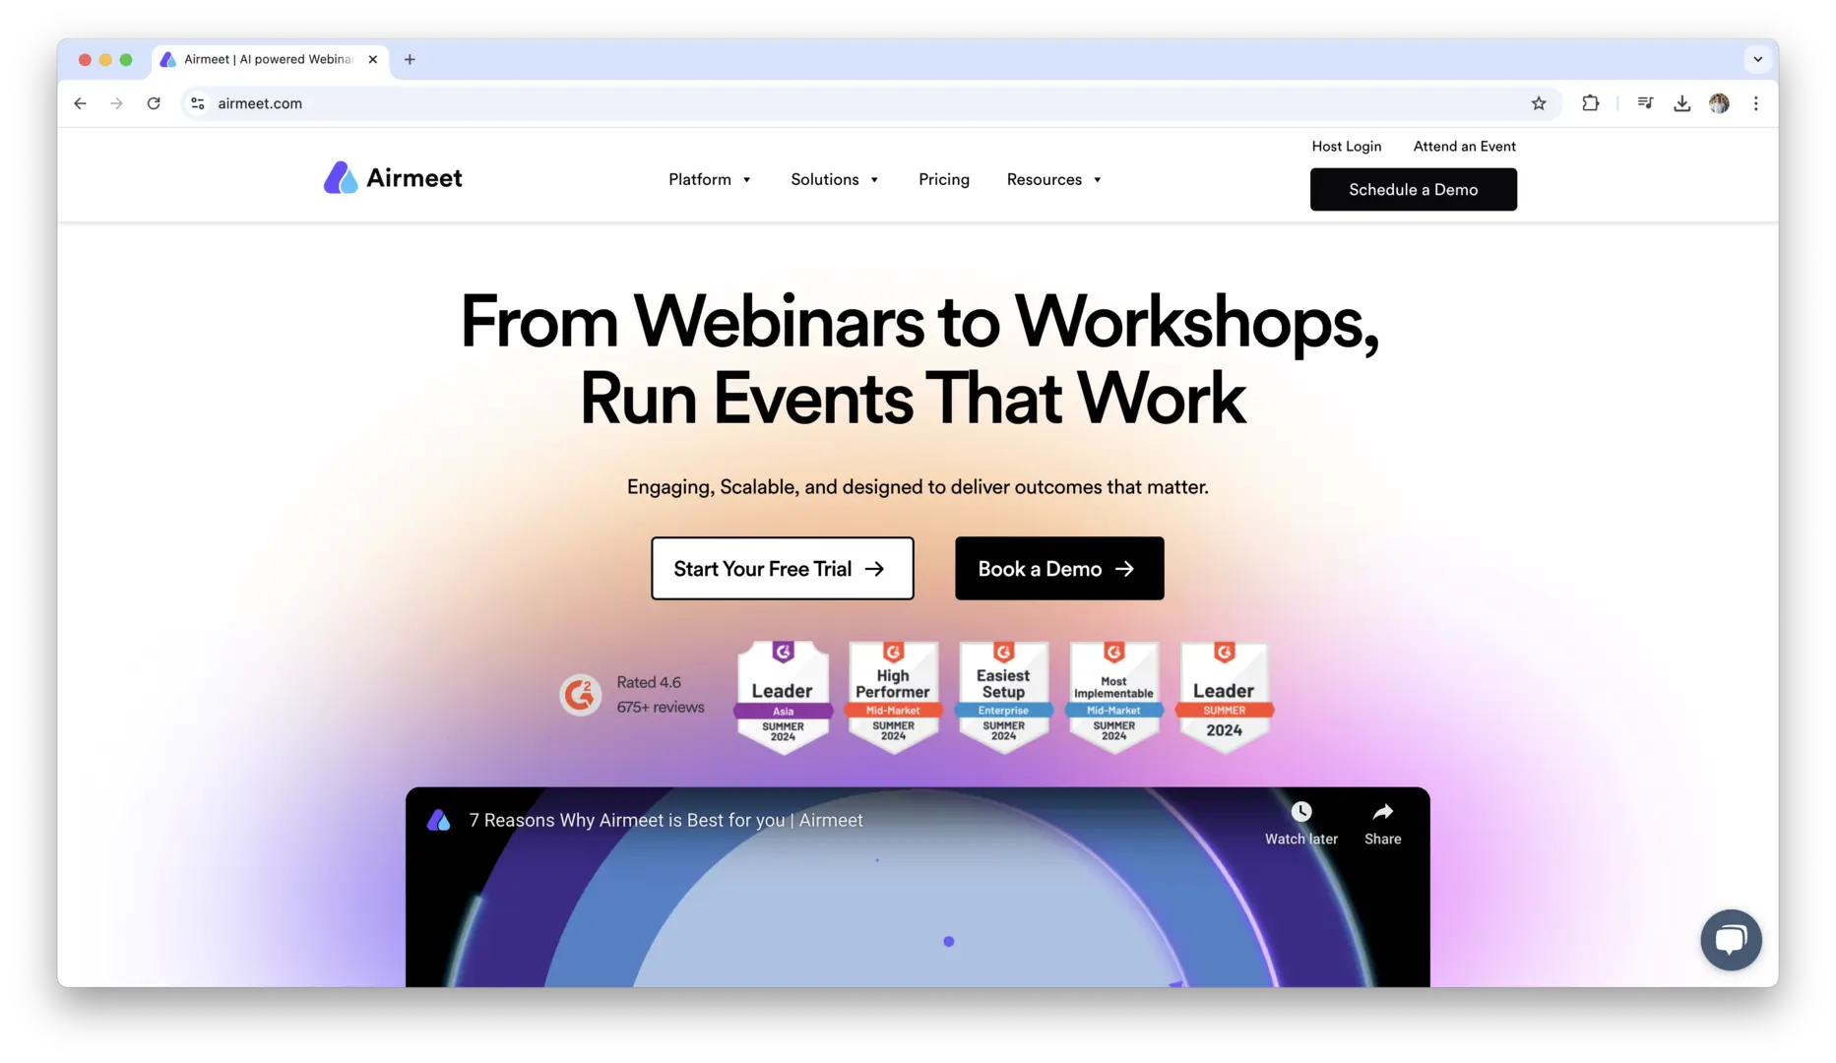The image size is (1836, 1063).
Task: Select the Airmeet browser tab
Action: pyautogui.click(x=271, y=59)
